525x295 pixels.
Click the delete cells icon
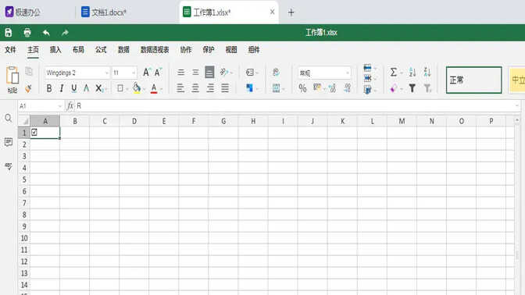pyautogui.click(x=367, y=79)
